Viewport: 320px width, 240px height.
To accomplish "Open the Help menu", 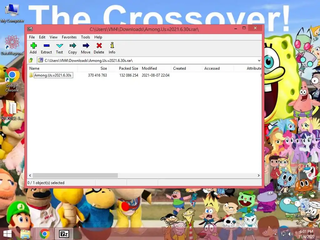I will [98, 37].
